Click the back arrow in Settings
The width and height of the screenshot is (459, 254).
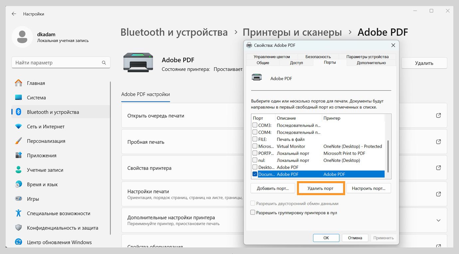(13, 14)
